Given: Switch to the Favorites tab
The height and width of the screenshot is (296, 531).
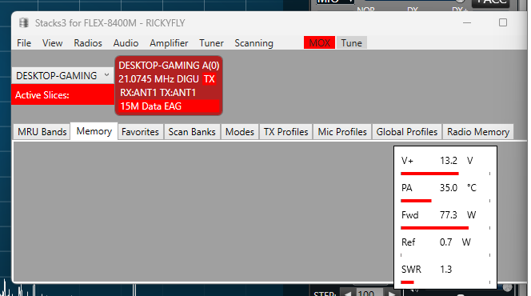Looking at the screenshot, I should [x=140, y=132].
